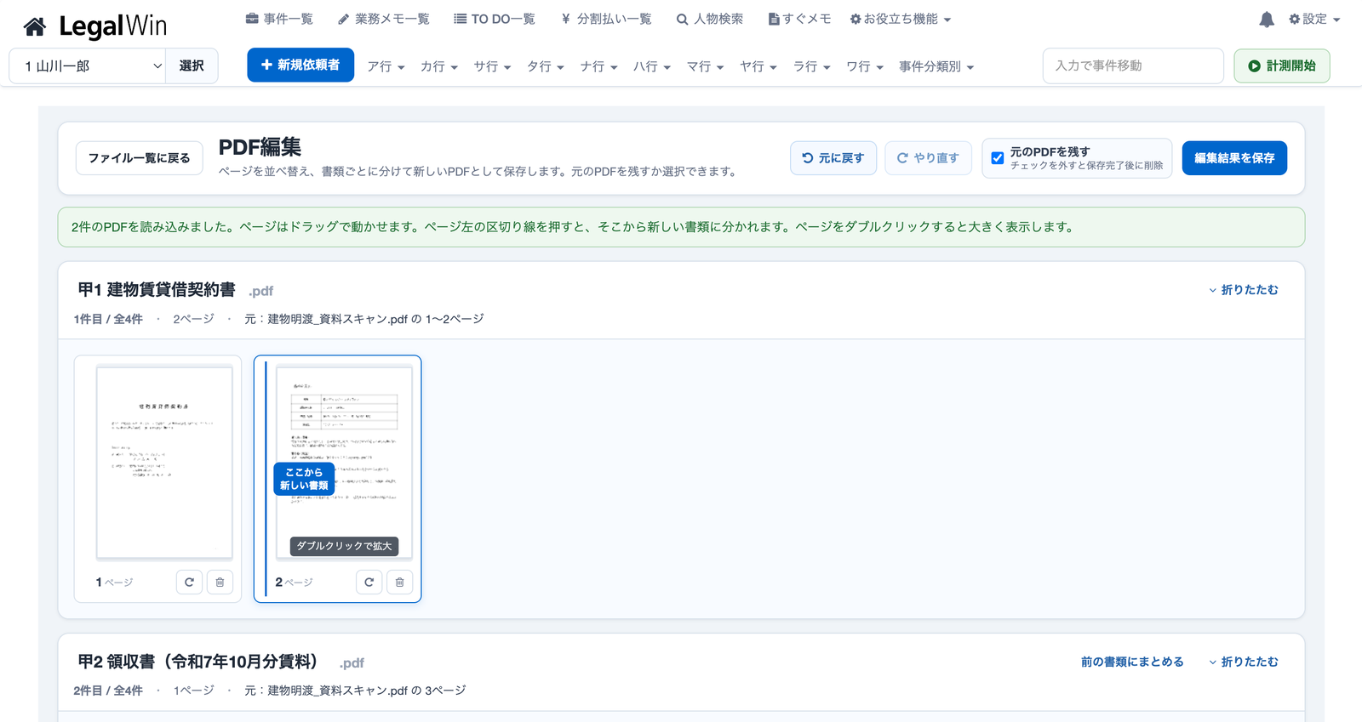Screen dimensions: 1362x722
Task: Rotate page 1 of 甲1 document
Action: point(189,583)
